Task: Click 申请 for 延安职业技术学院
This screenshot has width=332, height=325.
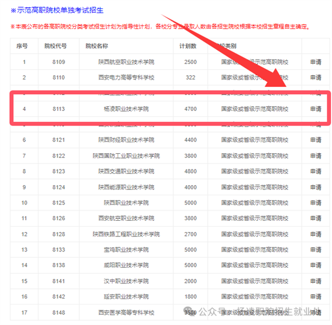Action: click(x=316, y=297)
